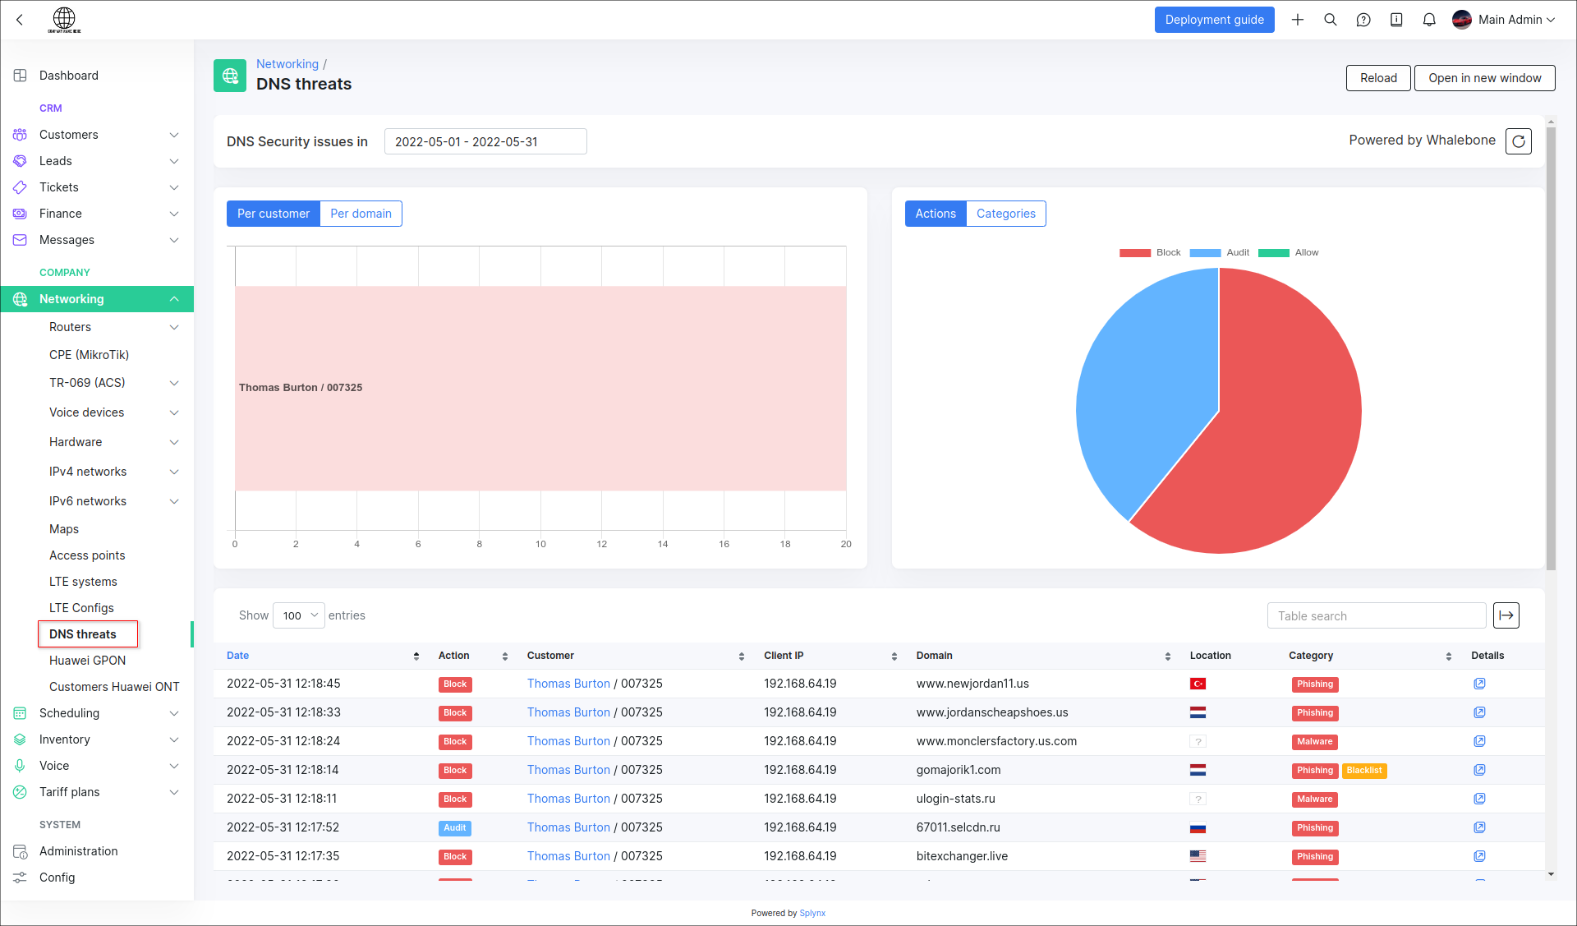
Task: Toggle the Block legend item in pie chart
Action: 1150,252
